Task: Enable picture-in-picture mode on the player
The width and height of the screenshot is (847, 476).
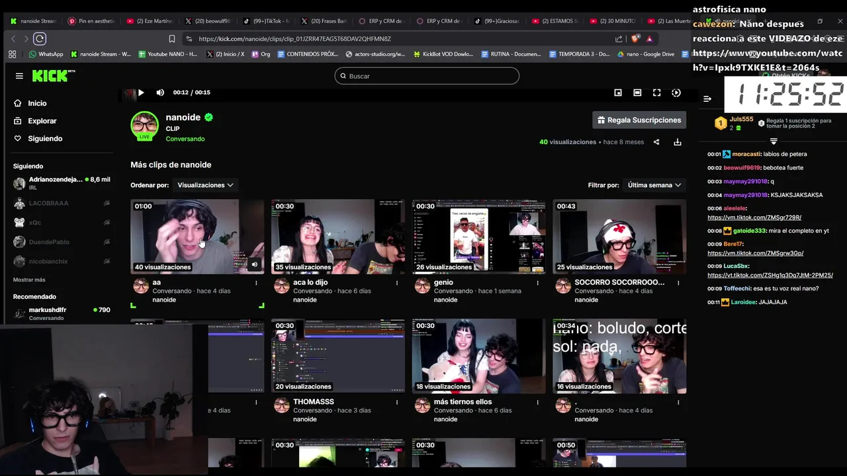Action: (x=618, y=93)
